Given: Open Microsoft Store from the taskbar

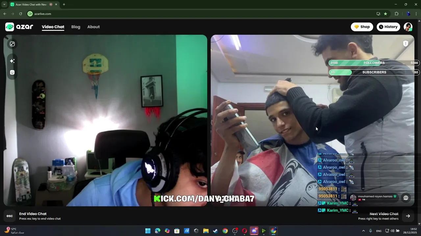Looking at the screenshot, I should (x=177, y=231).
